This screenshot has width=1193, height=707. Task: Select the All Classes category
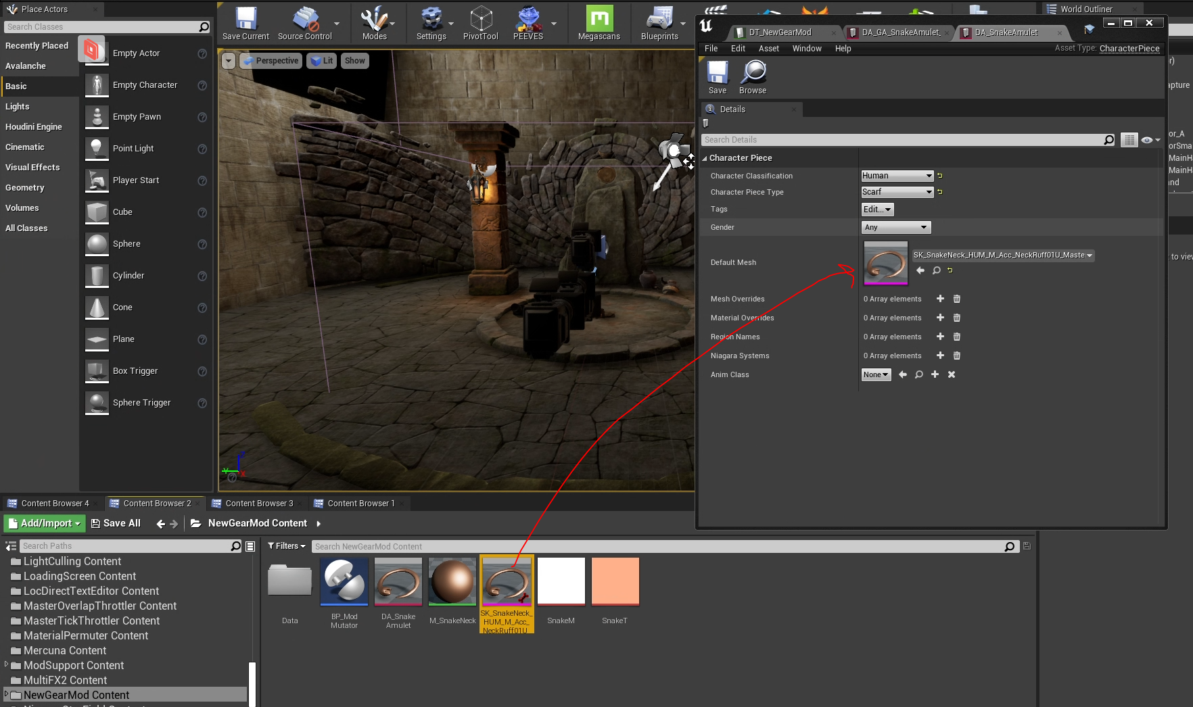26,228
